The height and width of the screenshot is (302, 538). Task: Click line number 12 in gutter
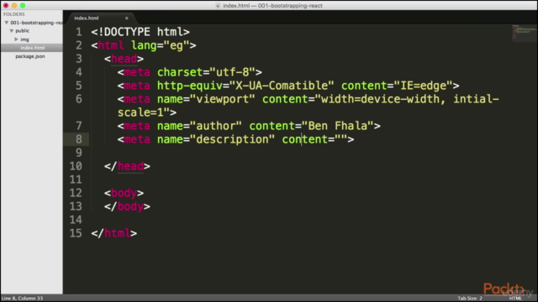click(76, 193)
